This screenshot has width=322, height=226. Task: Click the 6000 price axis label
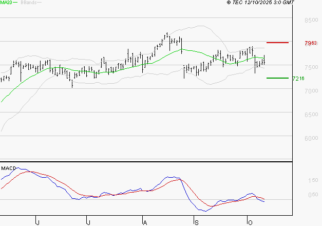(311, 138)
